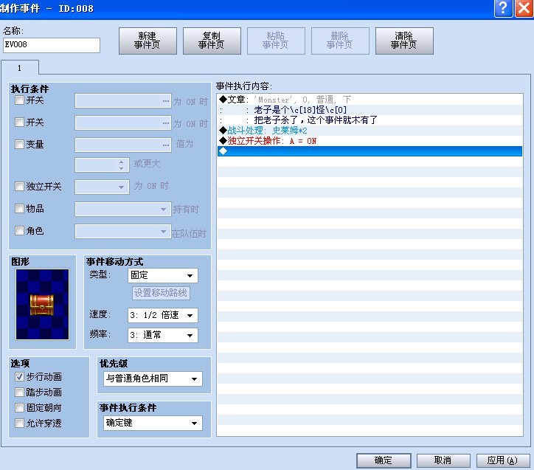Click the 取消 button
Viewport: 534px width, 470px height.
pos(443,460)
